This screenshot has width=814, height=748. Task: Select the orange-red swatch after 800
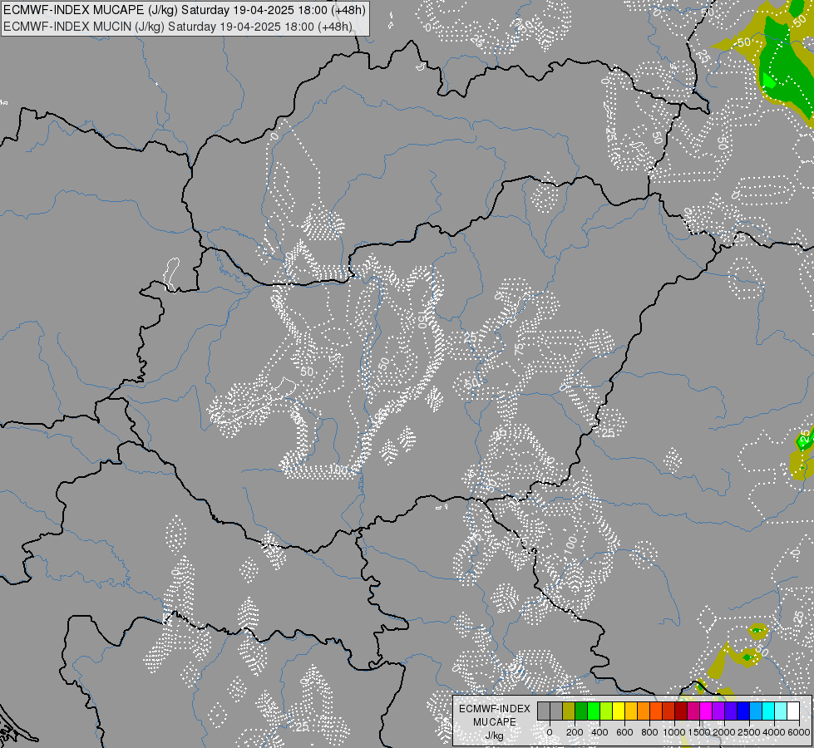coord(656,711)
